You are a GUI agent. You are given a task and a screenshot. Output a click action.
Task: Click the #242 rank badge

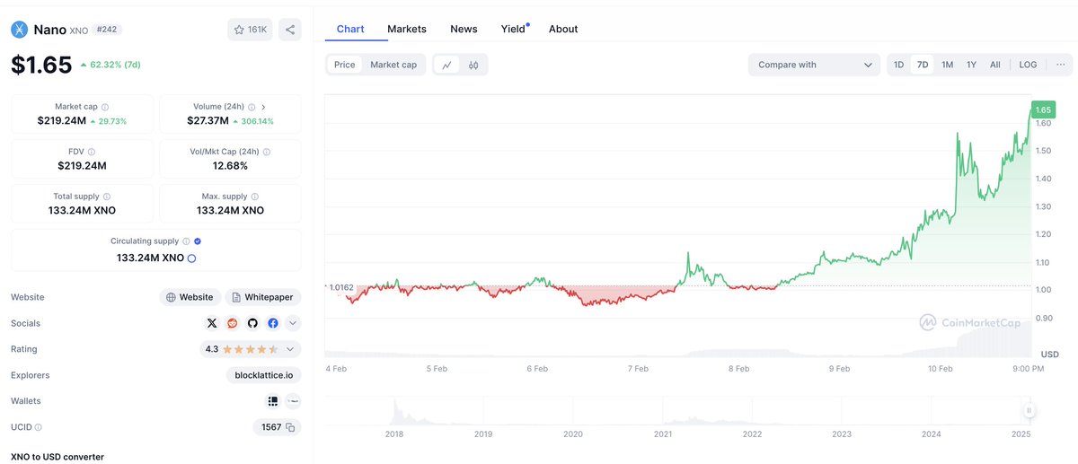coord(108,30)
